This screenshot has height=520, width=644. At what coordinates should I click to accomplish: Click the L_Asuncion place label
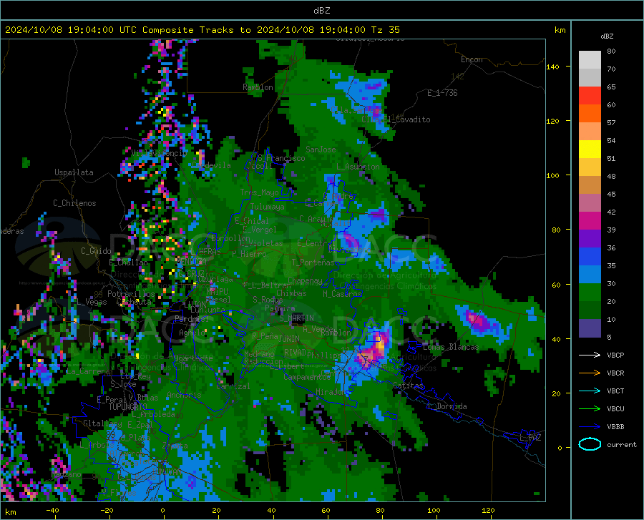coord(358,167)
